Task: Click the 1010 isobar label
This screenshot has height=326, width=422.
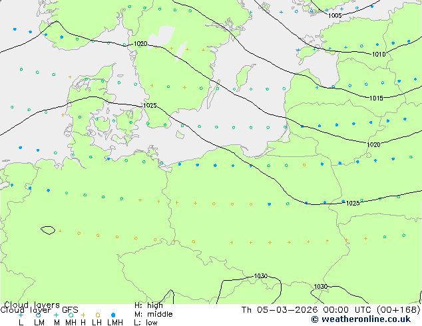Action: [378, 55]
